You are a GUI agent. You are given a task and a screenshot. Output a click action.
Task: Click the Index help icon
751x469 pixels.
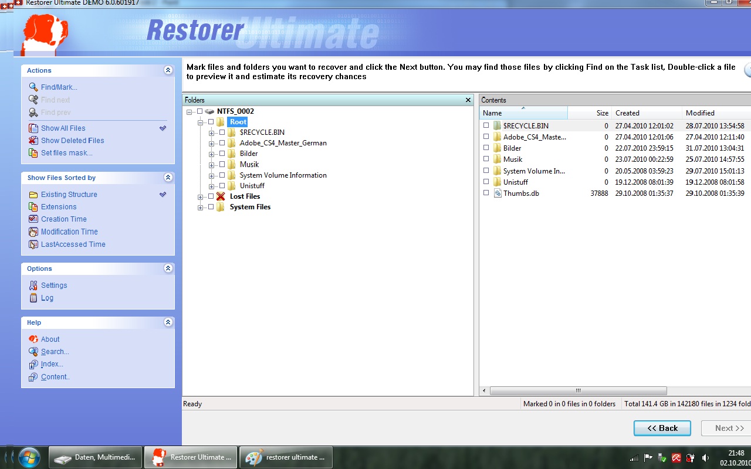33,364
